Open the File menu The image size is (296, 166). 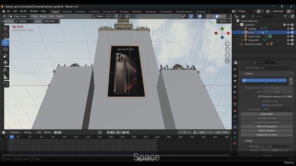(x=8, y=11)
